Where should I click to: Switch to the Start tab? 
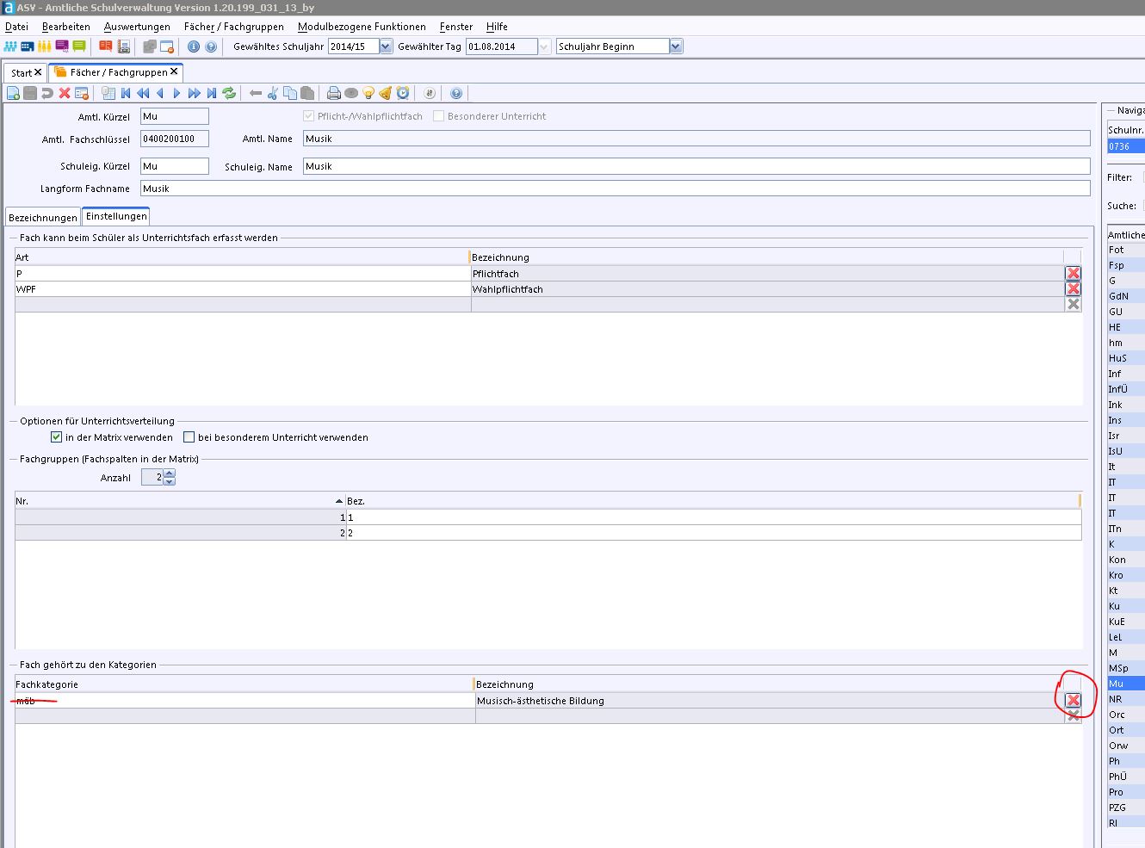click(22, 73)
